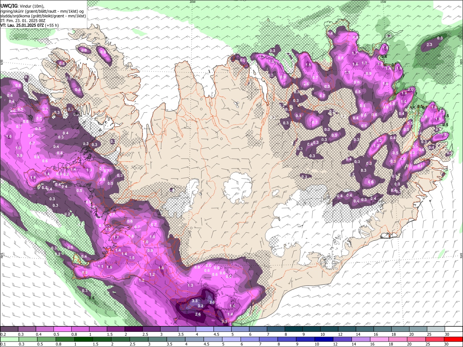Click the darkest purple 2 snow scale swatch
Image resolution: width=463 pixels, height=347 pixels.
tap(133, 329)
